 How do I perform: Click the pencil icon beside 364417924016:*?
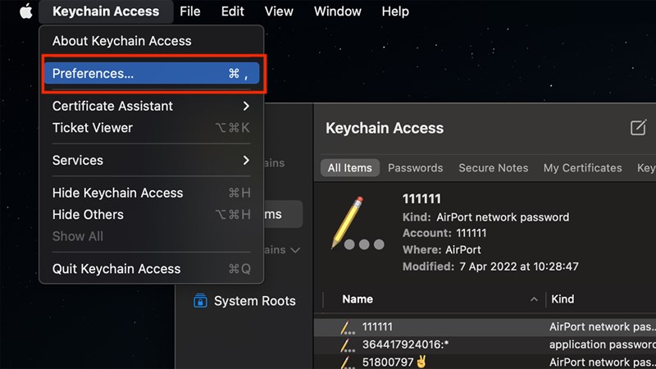point(347,345)
